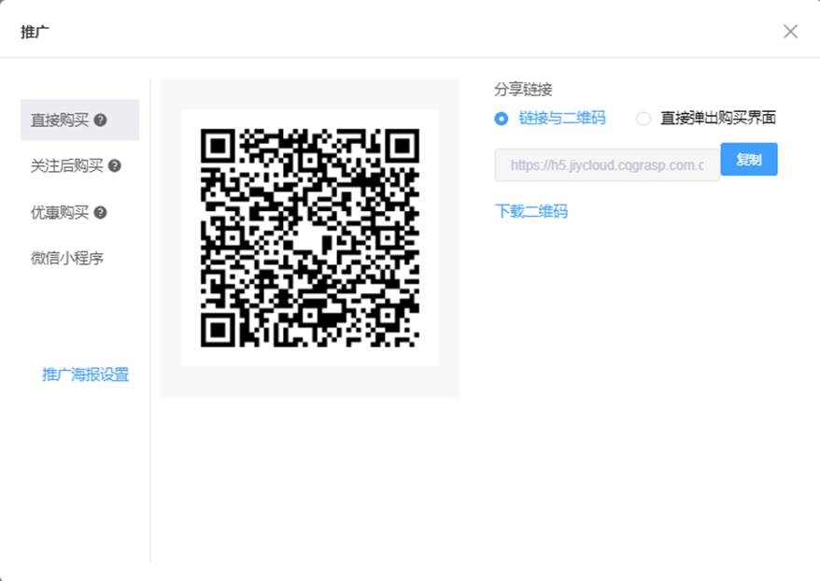Select the 直接购买 tab
The height and width of the screenshot is (581, 820).
click(x=80, y=120)
